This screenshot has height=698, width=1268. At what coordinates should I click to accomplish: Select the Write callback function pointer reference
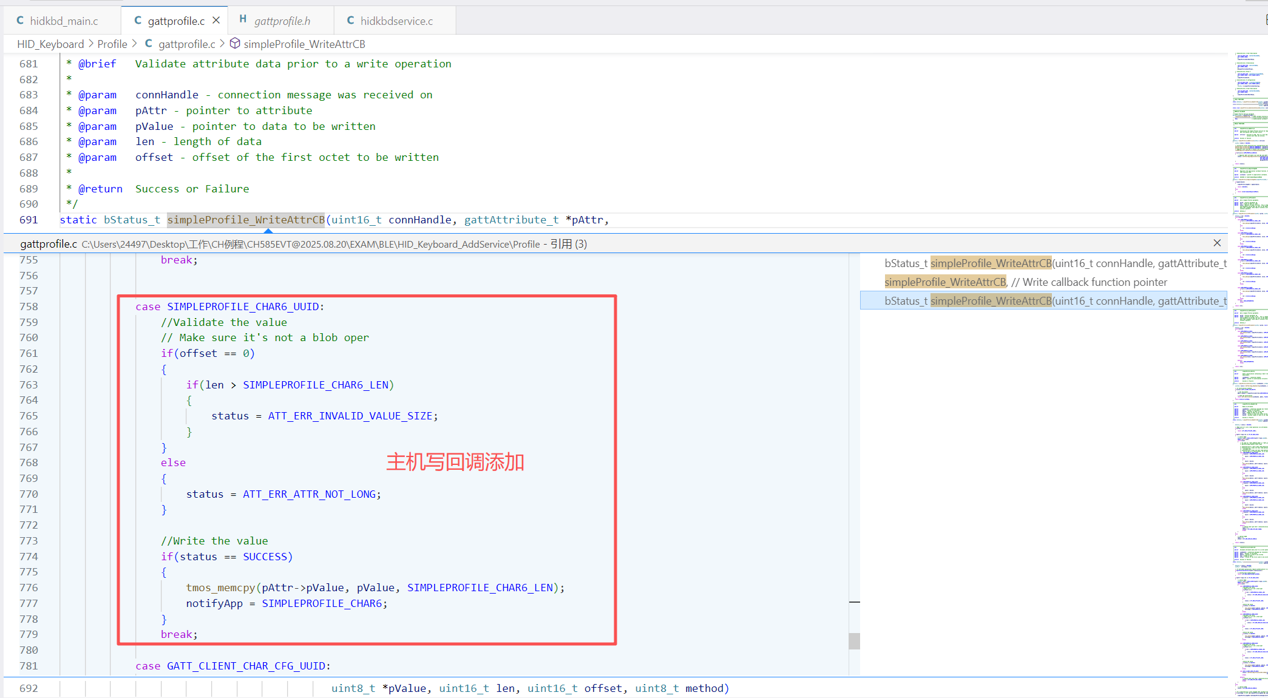point(1026,282)
